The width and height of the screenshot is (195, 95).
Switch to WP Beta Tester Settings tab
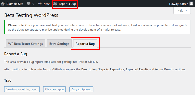pos(25,44)
